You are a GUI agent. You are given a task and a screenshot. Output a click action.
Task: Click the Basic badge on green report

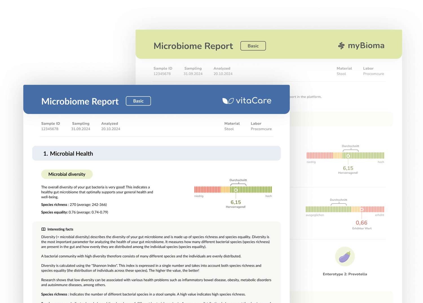[253, 46]
